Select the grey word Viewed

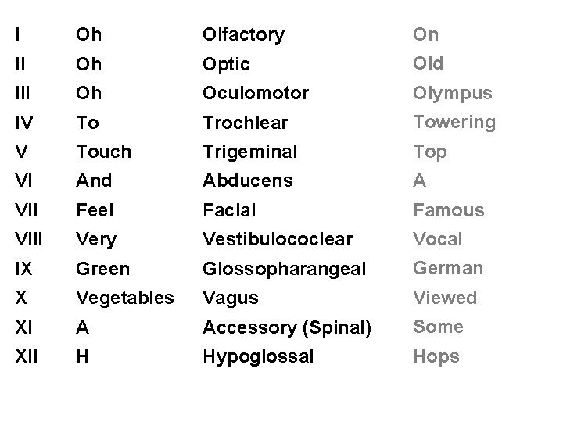coord(445,298)
